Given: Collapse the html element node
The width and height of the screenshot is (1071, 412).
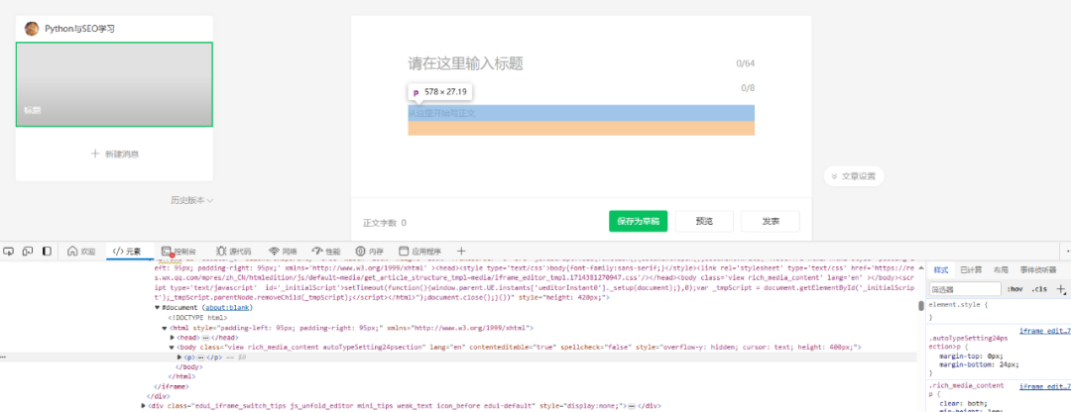Looking at the screenshot, I should click(x=165, y=328).
